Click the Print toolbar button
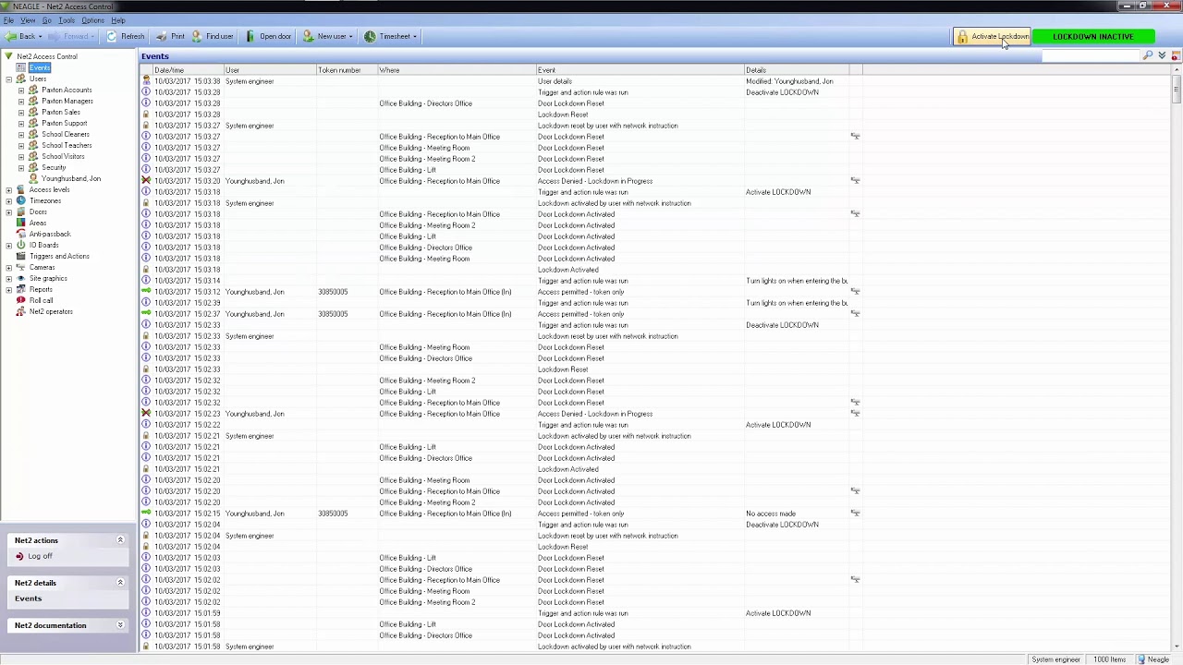The width and height of the screenshot is (1183, 665). pos(170,36)
